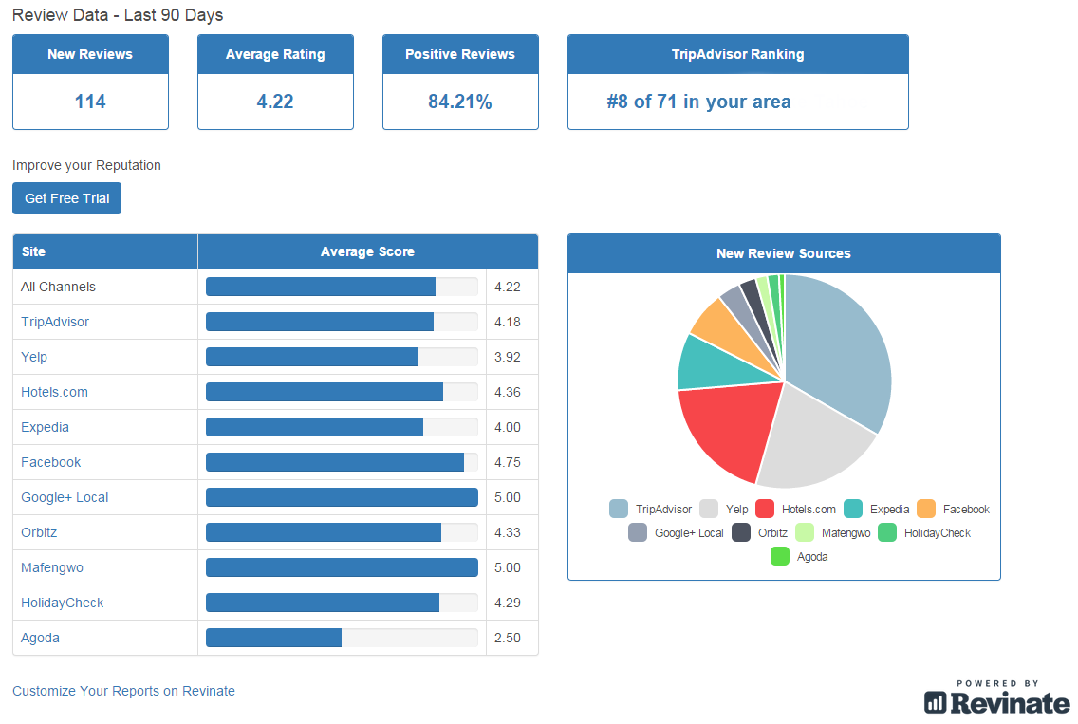Open the Google+ Local site link

point(65,497)
